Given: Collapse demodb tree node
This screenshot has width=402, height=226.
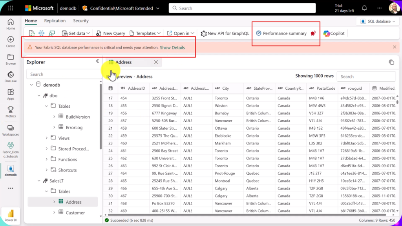Looking at the screenshot, I should 31,85.
